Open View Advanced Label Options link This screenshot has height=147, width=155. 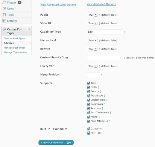(x=58, y=4)
